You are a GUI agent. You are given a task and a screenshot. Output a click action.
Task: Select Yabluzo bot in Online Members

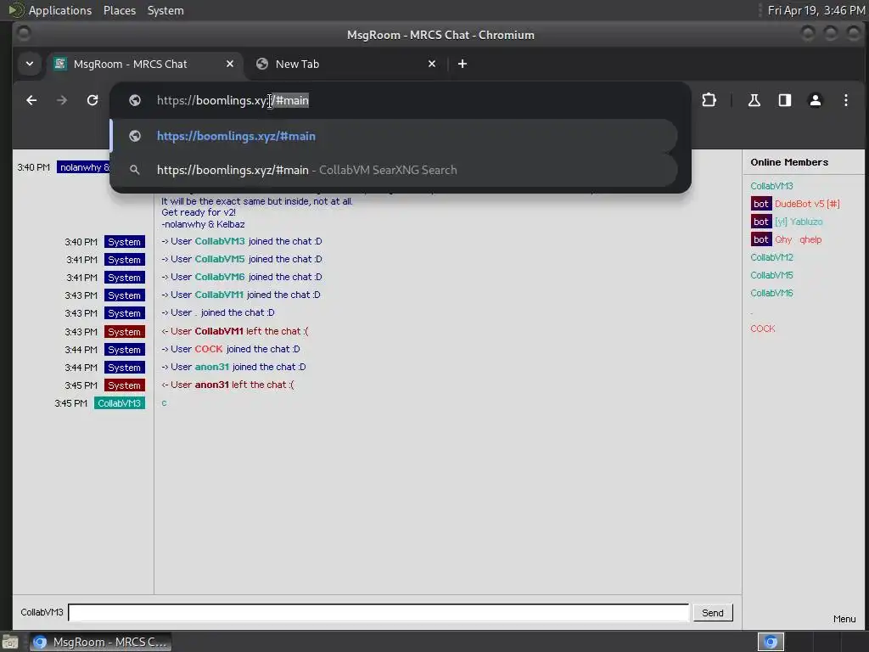tap(799, 222)
